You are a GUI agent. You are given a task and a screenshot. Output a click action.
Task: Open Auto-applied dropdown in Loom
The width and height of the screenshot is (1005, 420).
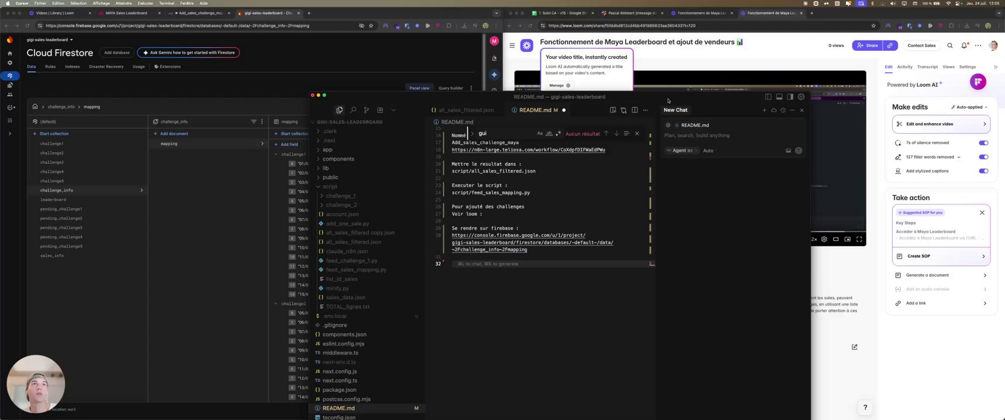(969, 107)
